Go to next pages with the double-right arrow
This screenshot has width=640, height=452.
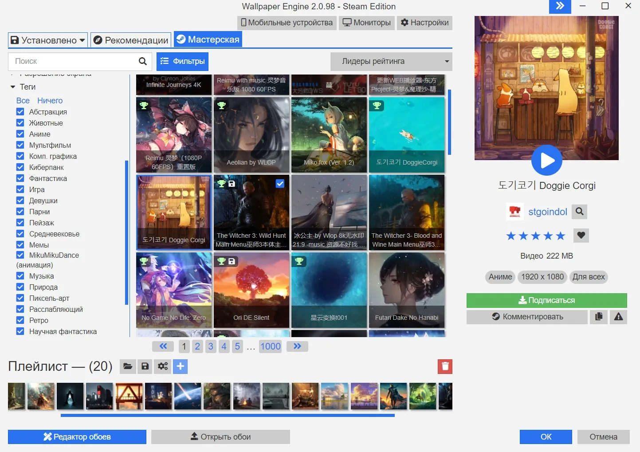[x=297, y=346]
